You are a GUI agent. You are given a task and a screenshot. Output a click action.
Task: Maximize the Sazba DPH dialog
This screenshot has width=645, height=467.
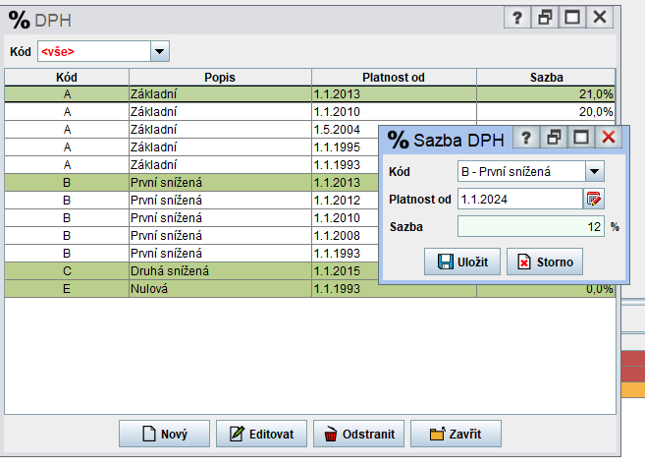click(x=581, y=139)
